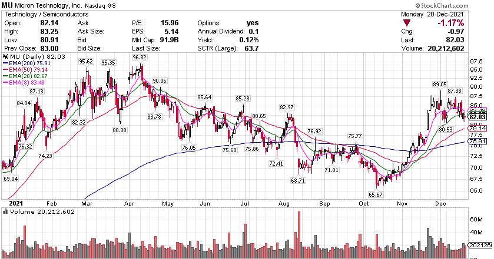The width and height of the screenshot is (494, 259).
Task: Click the Chg value -0.97
Action: (x=456, y=32)
